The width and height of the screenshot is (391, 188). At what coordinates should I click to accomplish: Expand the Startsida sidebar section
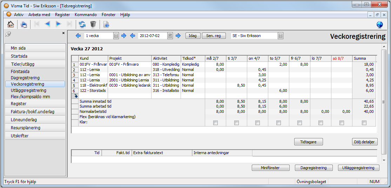tap(35, 56)
